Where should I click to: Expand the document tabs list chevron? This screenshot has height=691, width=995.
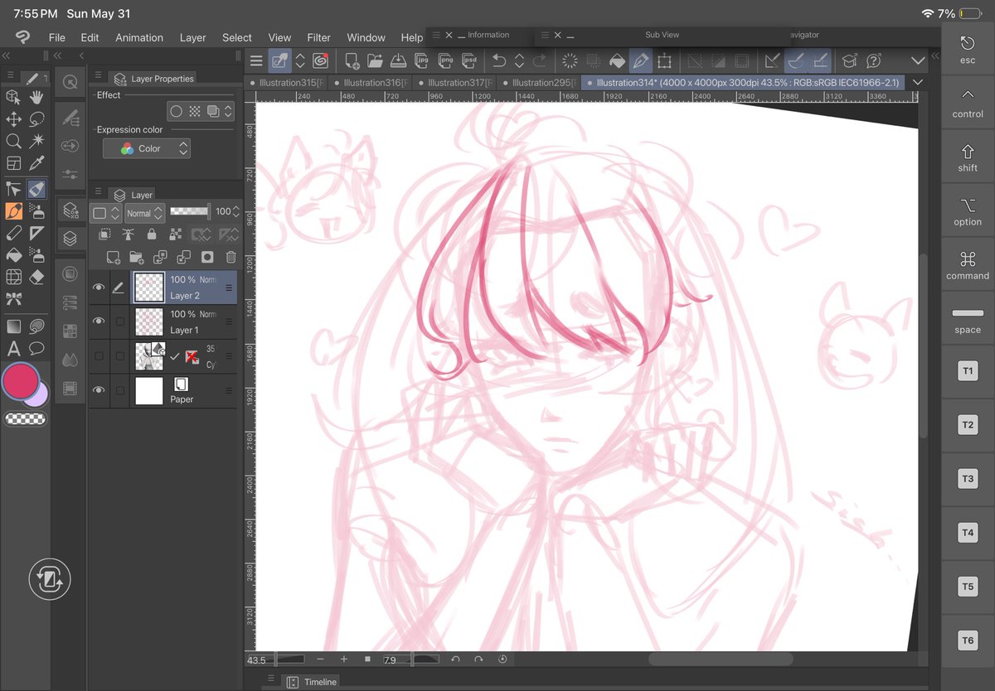click(x=917, y=83)
